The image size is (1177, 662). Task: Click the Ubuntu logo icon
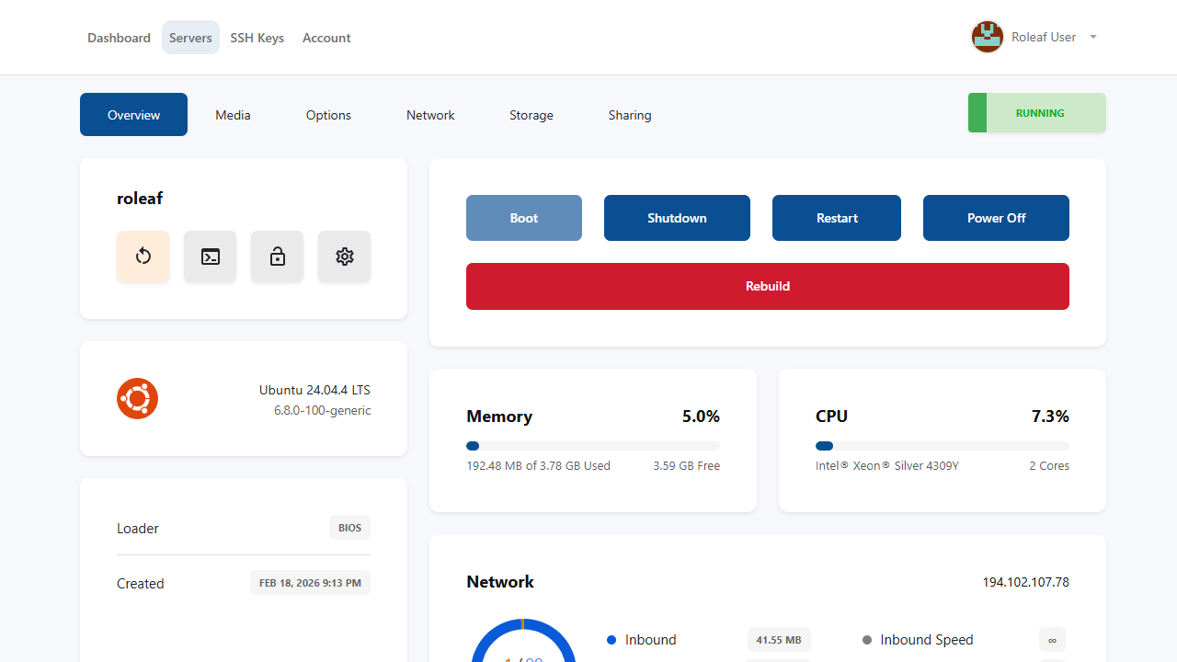[136, 398]
